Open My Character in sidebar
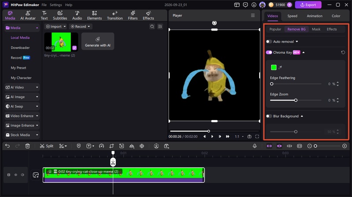Image resolution: width=352 pixels, height=197 pixels. 21,78
